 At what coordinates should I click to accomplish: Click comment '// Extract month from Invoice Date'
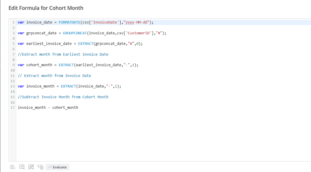(x=54, y=76)
